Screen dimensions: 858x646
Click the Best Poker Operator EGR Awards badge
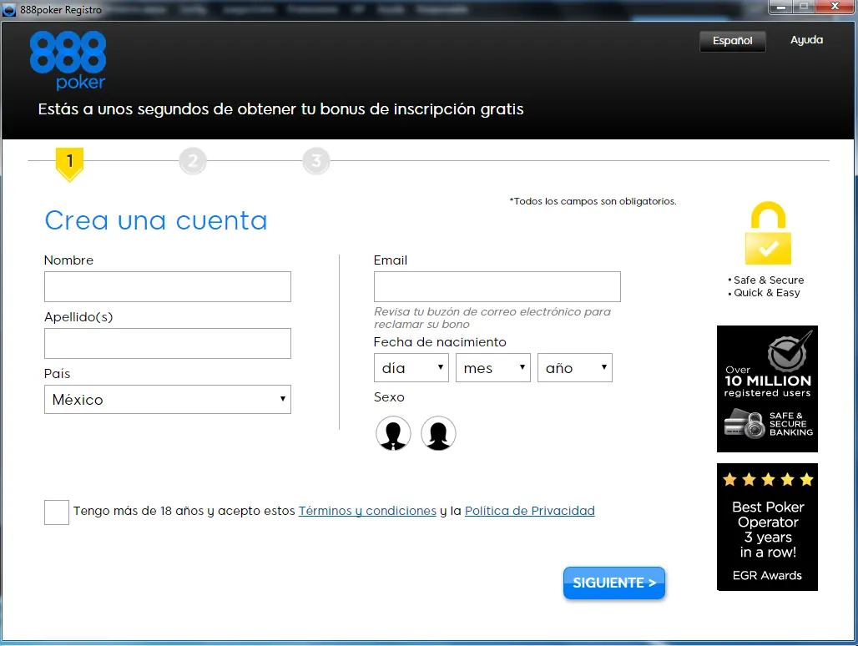pyautogui.click(x=767, y=527)
